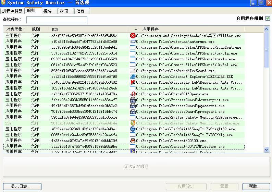
Task: Click the pgaccount.exe ProcessGuard icon
Action: 133,106
